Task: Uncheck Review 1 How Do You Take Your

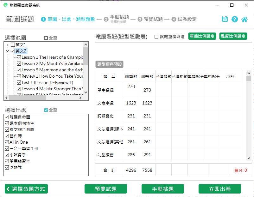Action: [x=19, y=76]
